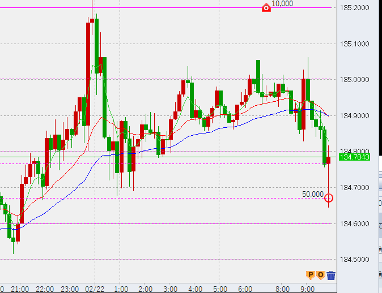Click the 50,000 position quantity label
This screenshot has width=382, height=293.
click(313, 194)
